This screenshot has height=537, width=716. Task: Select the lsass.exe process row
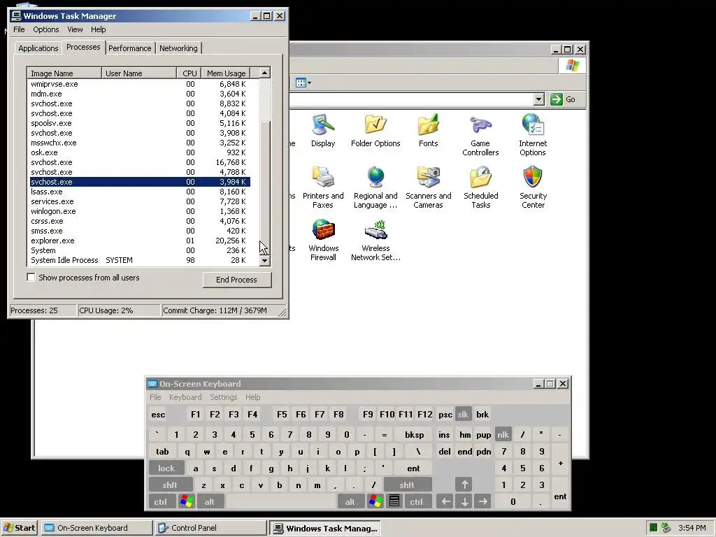tap(140, 192)
